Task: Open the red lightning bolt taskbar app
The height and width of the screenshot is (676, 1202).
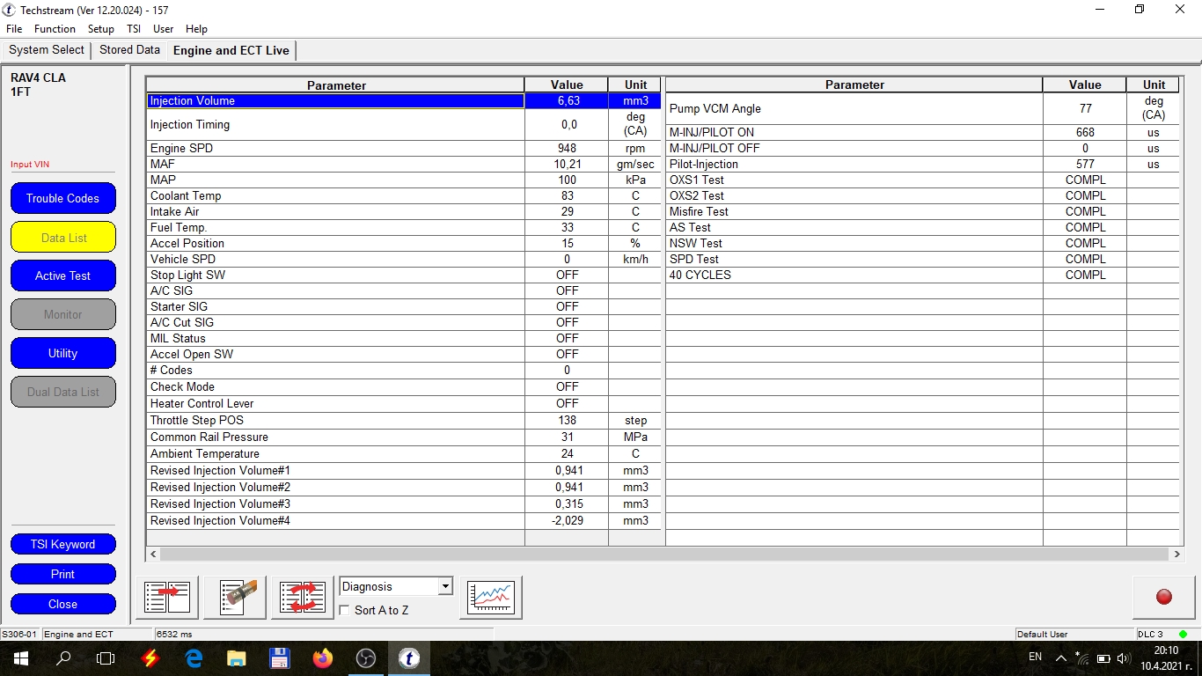Action: [x=150, y=658]
